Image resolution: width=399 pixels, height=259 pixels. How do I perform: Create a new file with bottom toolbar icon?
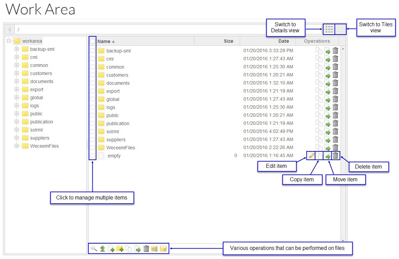tap(112, 249)
